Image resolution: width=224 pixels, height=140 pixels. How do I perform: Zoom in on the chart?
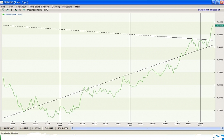click(x=16, y=10)
